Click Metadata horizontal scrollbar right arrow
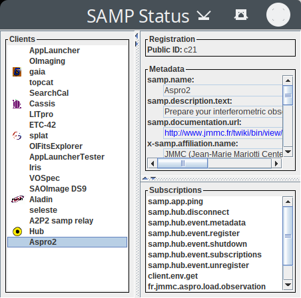 (276, 164)
